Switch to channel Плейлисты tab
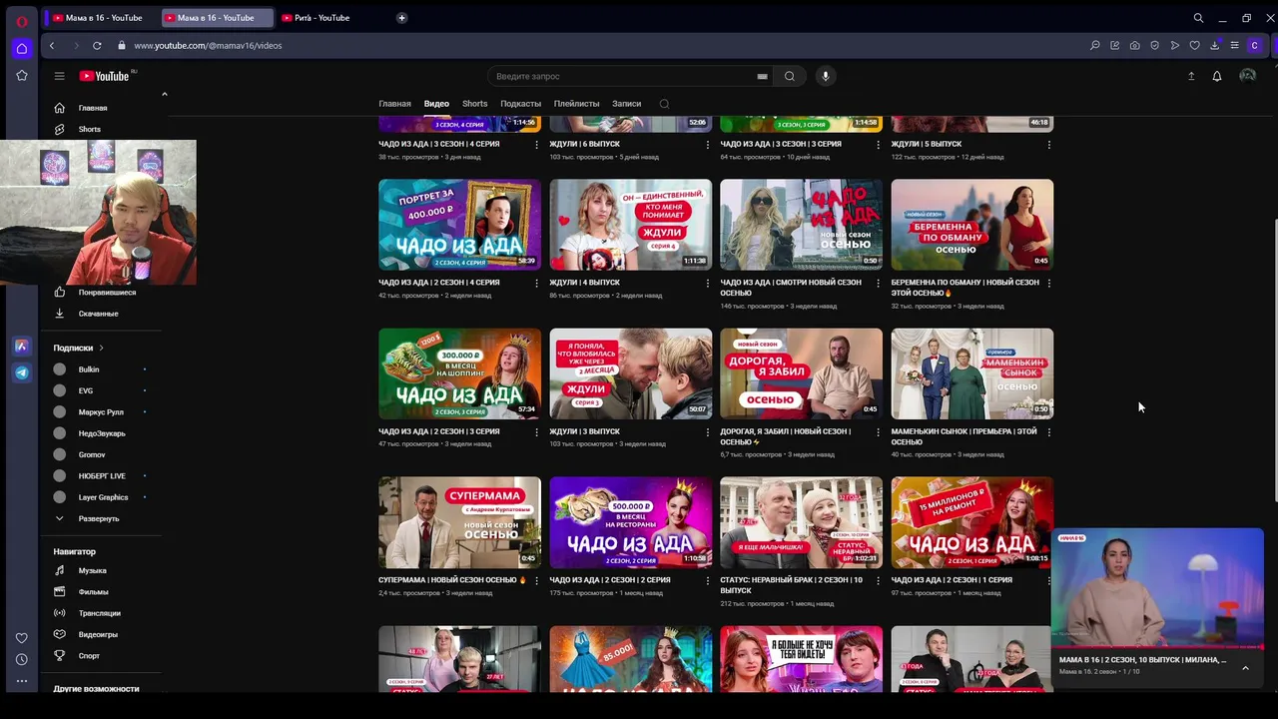The image size is (1278, 719). point(576,104)
